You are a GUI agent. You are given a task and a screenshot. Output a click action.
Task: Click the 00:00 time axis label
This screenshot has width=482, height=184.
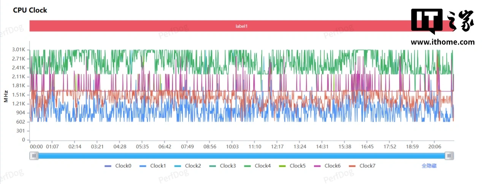coord(36,147)
